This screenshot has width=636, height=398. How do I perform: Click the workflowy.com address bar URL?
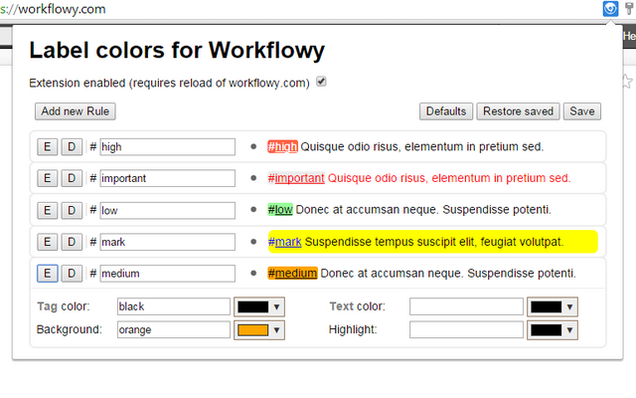click(53, 9)
